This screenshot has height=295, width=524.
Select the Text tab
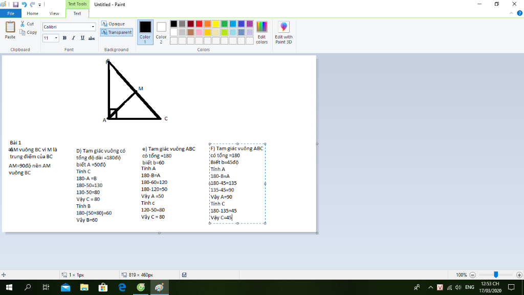click(77, 13)
